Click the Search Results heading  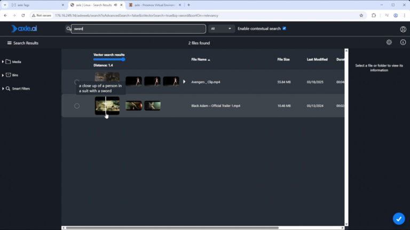(x=26, y=43)
